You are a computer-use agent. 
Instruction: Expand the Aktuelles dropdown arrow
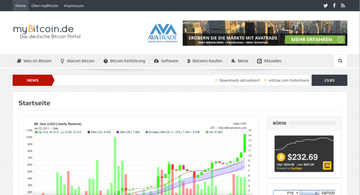[x=269, y=65]
